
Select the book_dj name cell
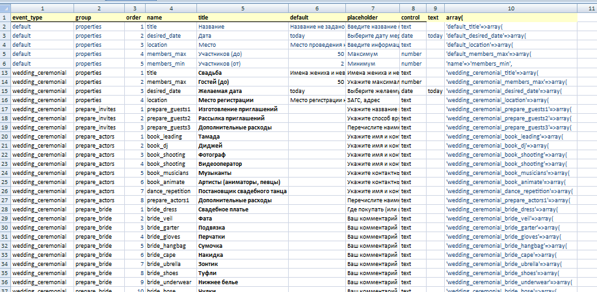tap(171, 146)
